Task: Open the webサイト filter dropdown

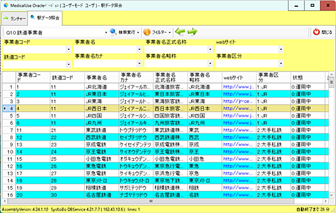Action: 281,49
